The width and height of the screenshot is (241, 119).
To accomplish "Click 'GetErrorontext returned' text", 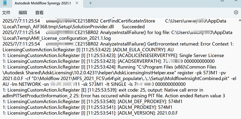I will (173, 44).
